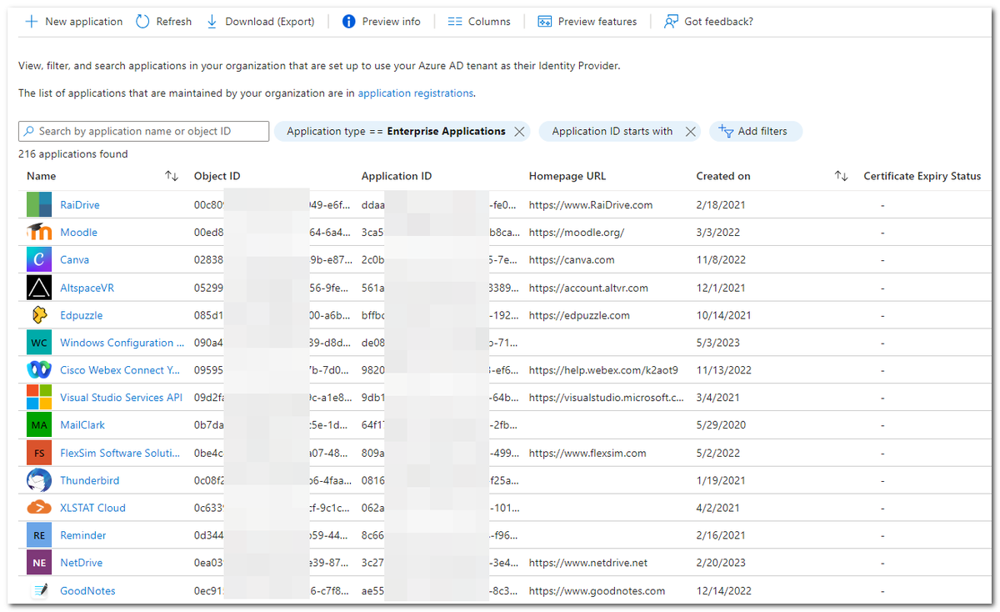Viewport: 1000px width, 612px height.
Task: Click the Canva application icon
Action: click(39, 260)
